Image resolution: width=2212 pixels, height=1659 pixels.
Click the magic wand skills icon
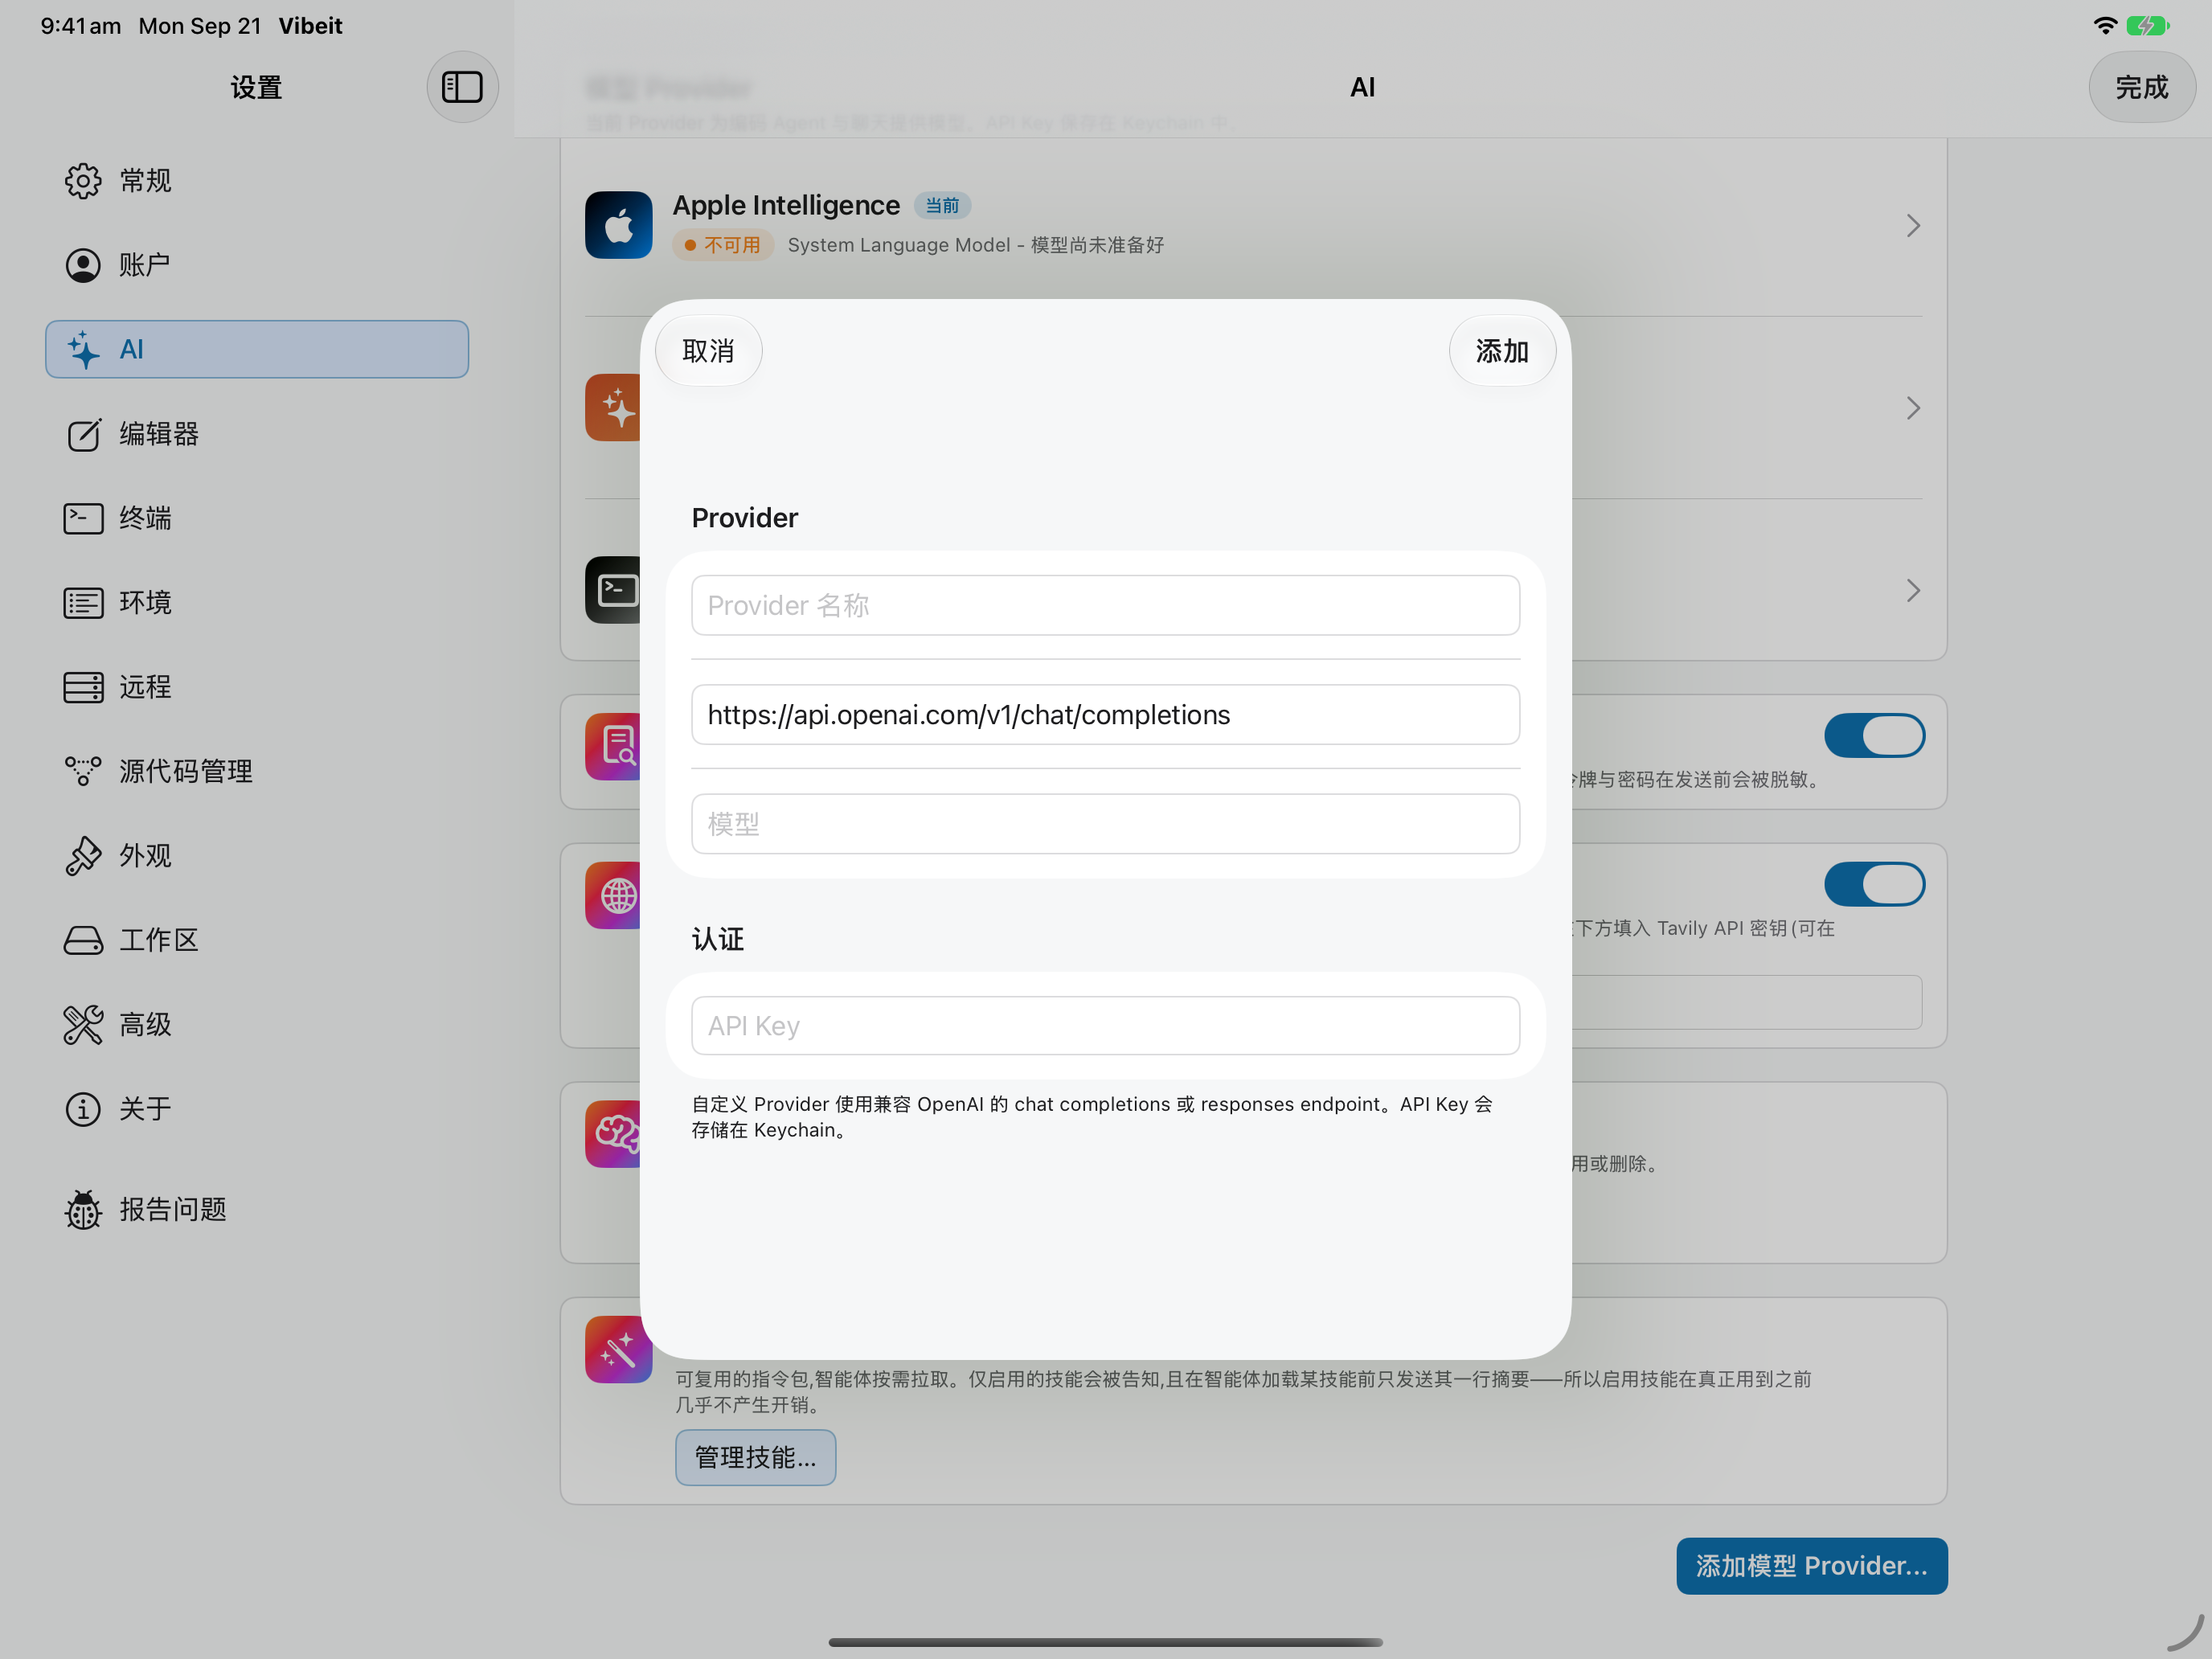[x=619, y=1349]
